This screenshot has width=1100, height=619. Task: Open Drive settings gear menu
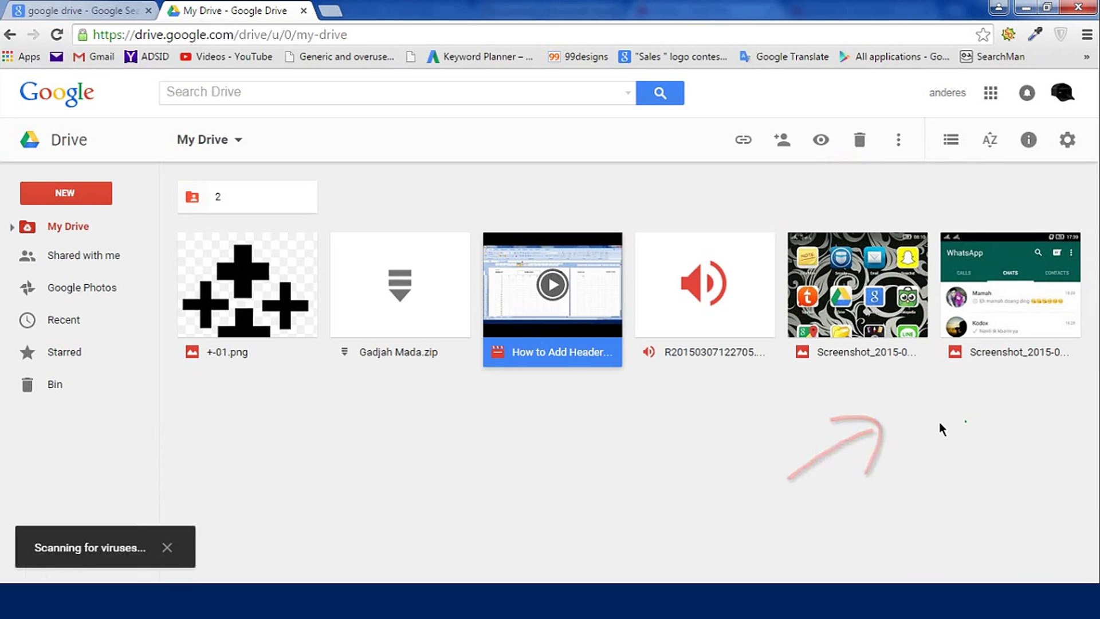tap(1067, 140)
